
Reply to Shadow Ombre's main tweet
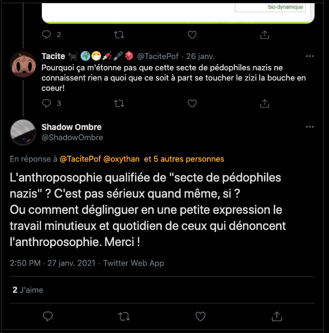tap(47, 315)
